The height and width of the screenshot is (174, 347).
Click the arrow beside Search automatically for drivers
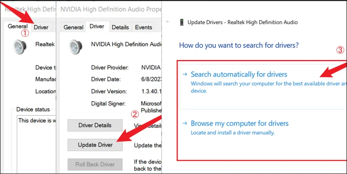(185, 74)
